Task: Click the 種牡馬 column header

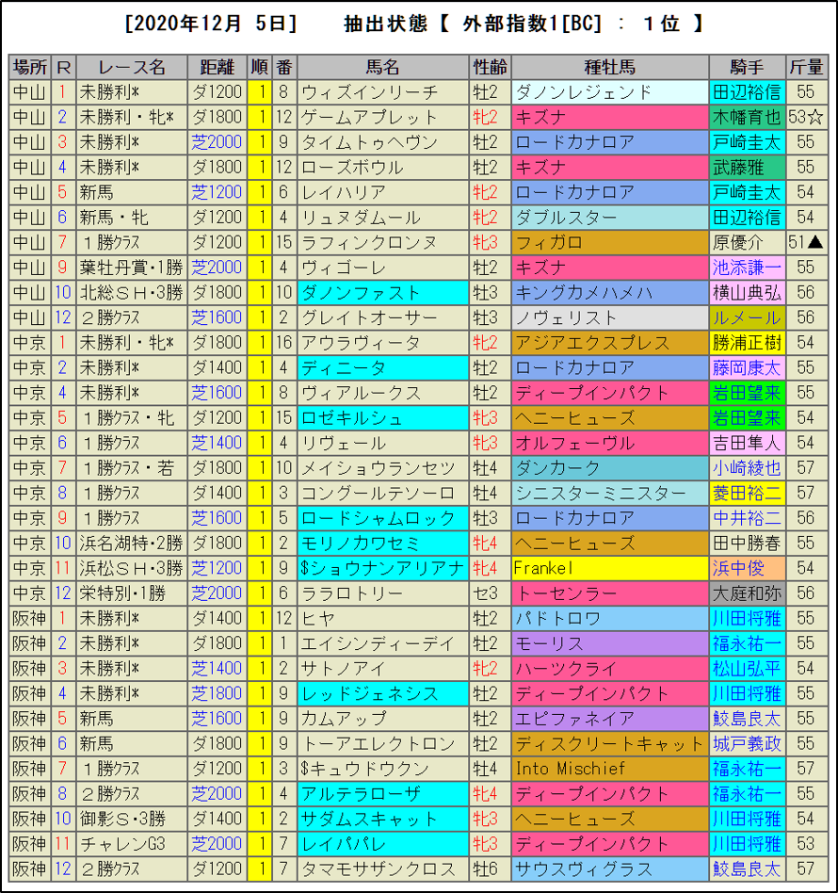Action: point(609,67)
